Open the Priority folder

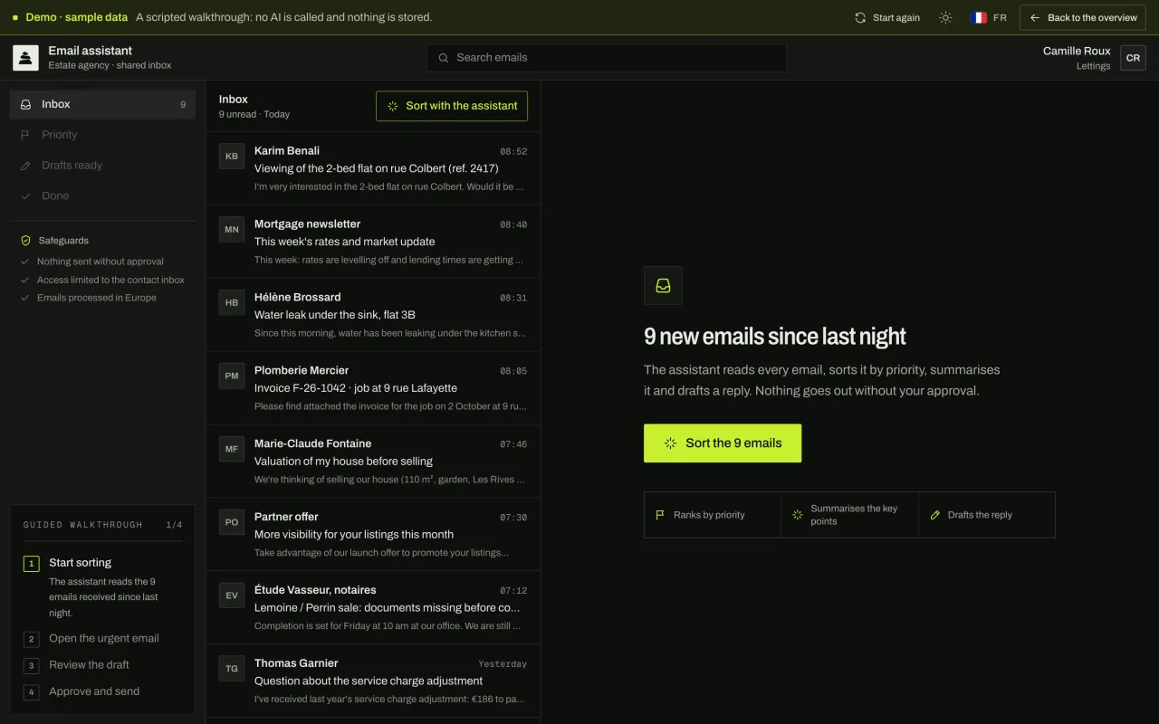[102, 135]
